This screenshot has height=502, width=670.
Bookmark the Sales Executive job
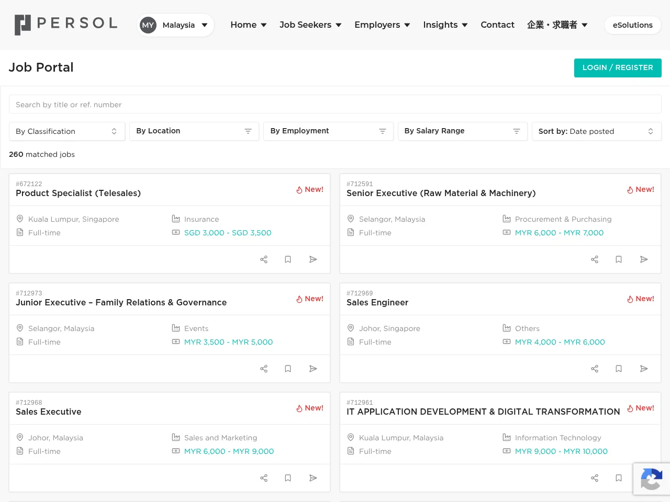[x=288, y=478]
